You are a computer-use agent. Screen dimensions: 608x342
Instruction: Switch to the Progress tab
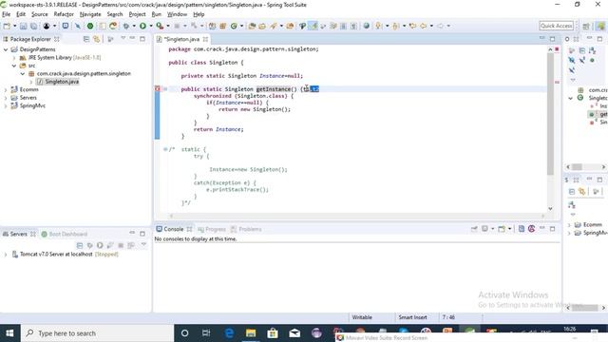(x=212, y=229)
